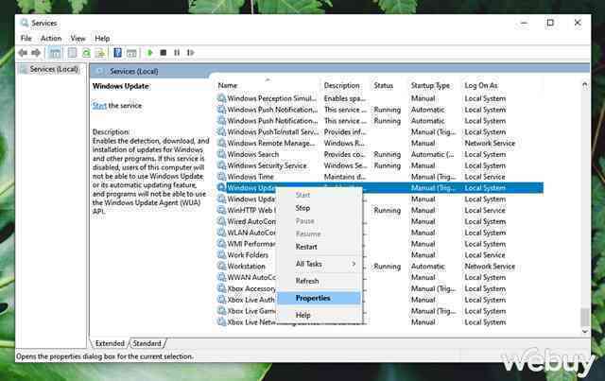Image resolution: width=605 pixels, height=381 pixels.
Task: Select the Windows Search service row
Action: coord(380,154)
